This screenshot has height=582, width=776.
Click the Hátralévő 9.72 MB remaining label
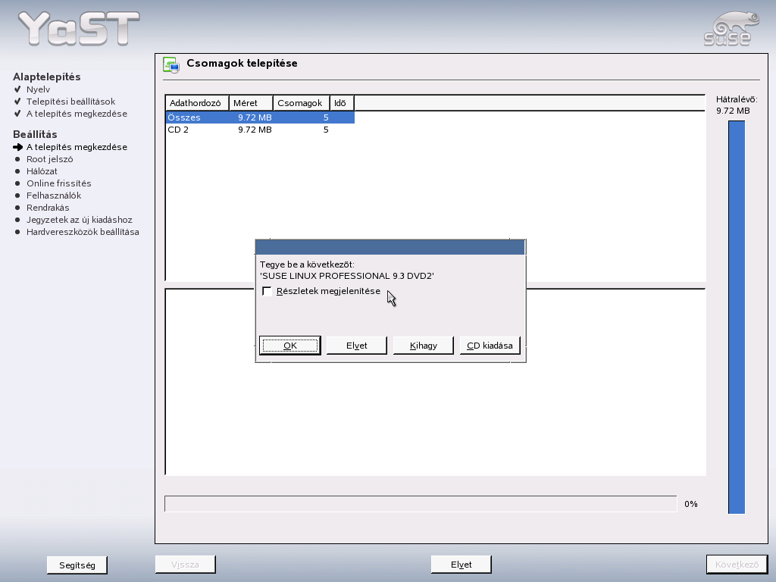[x=737, y=105]
